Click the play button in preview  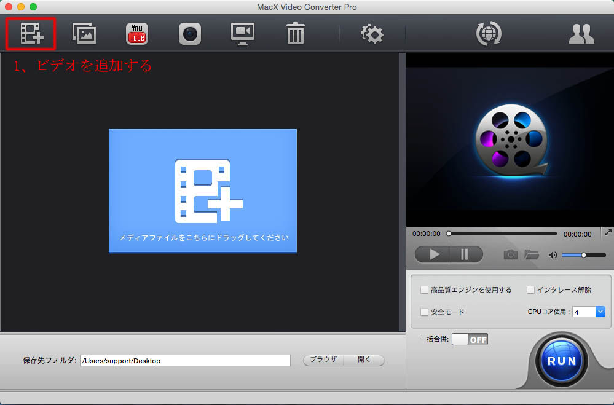(432, 254)
